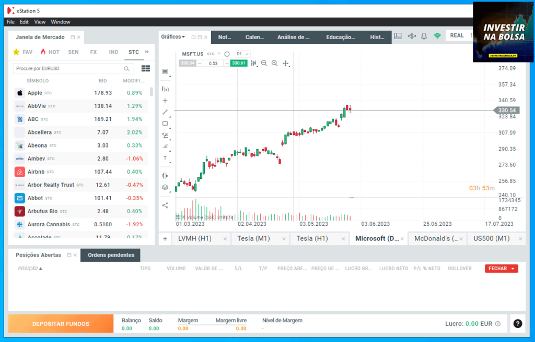Detach the Gráficos panel into window

[194, 37]
